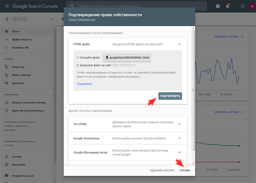
Task: Open the property selector dropdown
Action: tap(52, 19)
